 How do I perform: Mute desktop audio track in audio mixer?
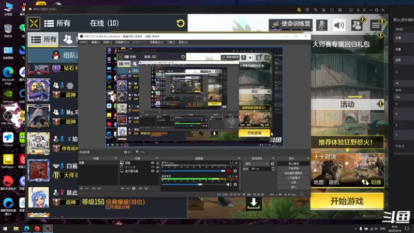tap(229, 184)
